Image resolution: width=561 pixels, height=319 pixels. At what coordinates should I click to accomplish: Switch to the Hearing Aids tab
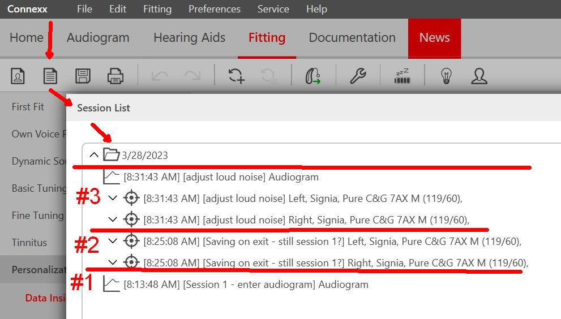[x=189, y=37]
